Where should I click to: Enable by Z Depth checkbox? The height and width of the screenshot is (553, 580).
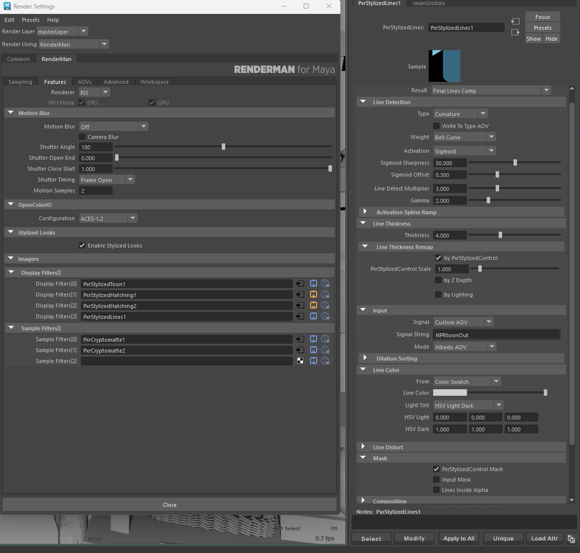438,280
